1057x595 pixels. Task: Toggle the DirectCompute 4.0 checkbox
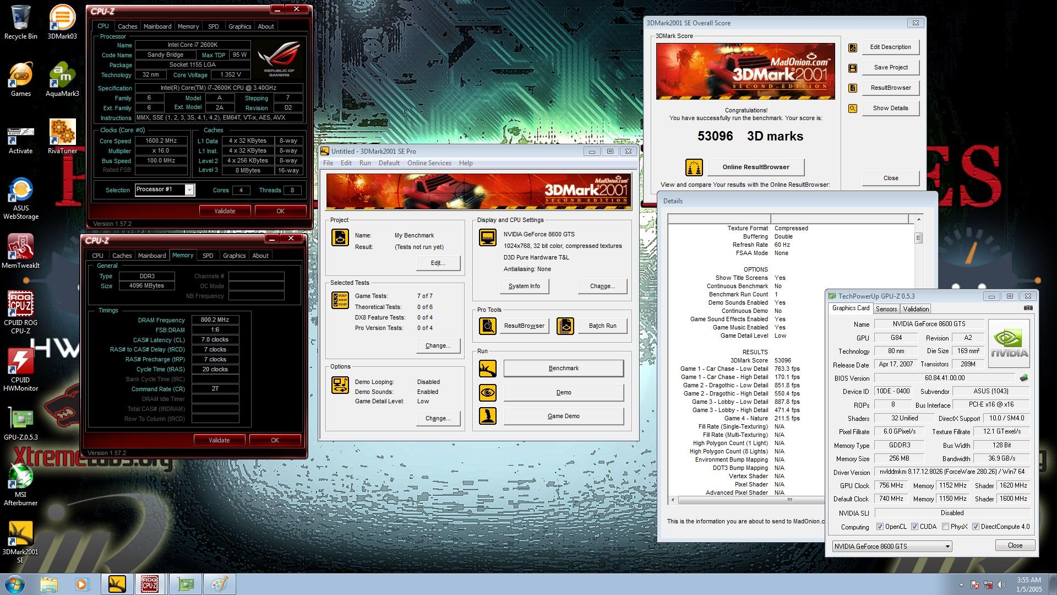976,527
